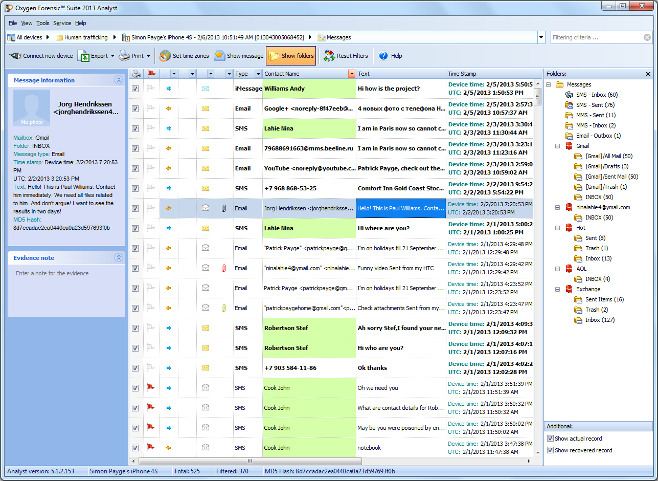Uncheck the 'Ok thanks' SMS row checkbox
The image size is (658, 481).
(x=135, y=368)
